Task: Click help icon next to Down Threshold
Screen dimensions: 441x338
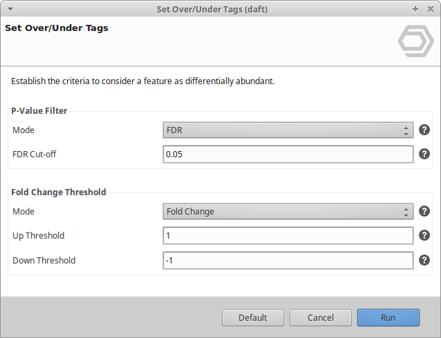Action: click(424, 260)
